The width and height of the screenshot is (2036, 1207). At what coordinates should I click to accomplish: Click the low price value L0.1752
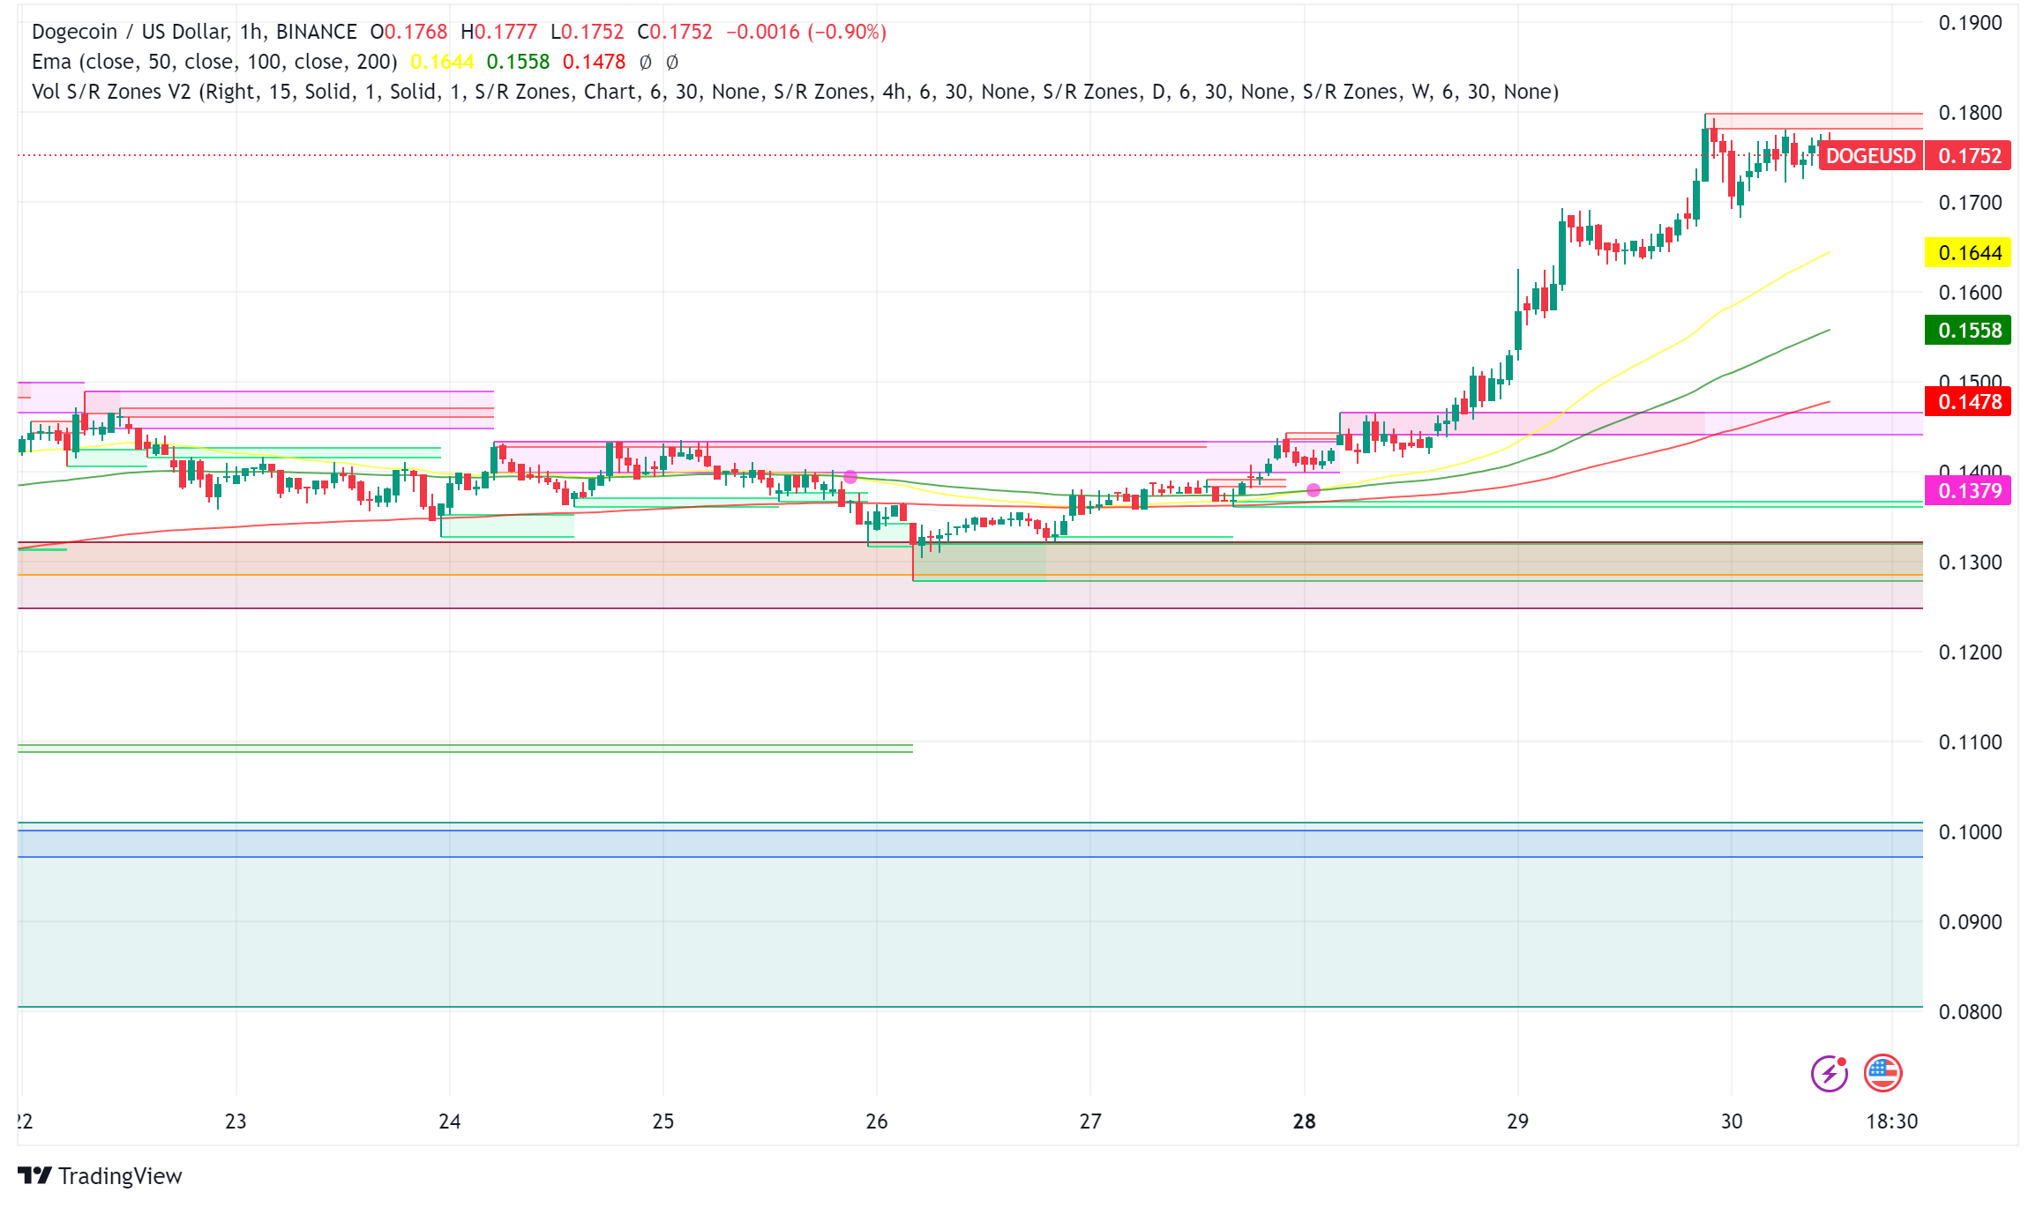point(587,32)
